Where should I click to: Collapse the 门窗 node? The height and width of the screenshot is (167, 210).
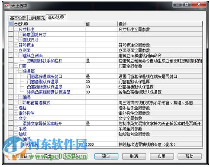pos(16,66)
